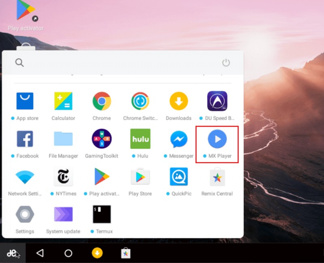
Task: Launch QuickPic gallery
Action: (178, 177)
